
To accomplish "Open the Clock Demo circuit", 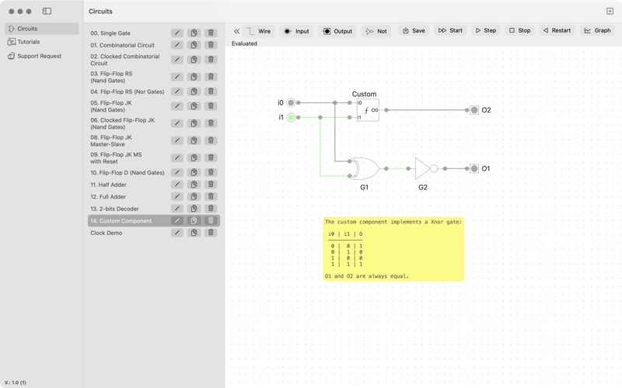I will [106, 233].
